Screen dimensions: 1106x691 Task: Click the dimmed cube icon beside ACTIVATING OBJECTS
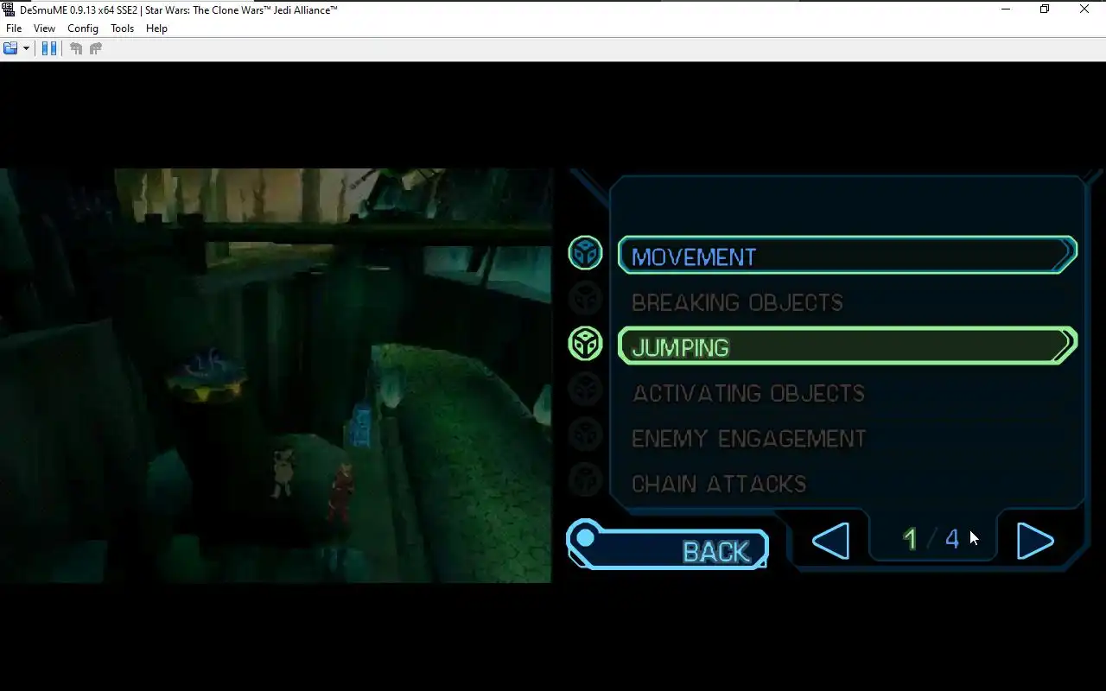coord(585,390)
